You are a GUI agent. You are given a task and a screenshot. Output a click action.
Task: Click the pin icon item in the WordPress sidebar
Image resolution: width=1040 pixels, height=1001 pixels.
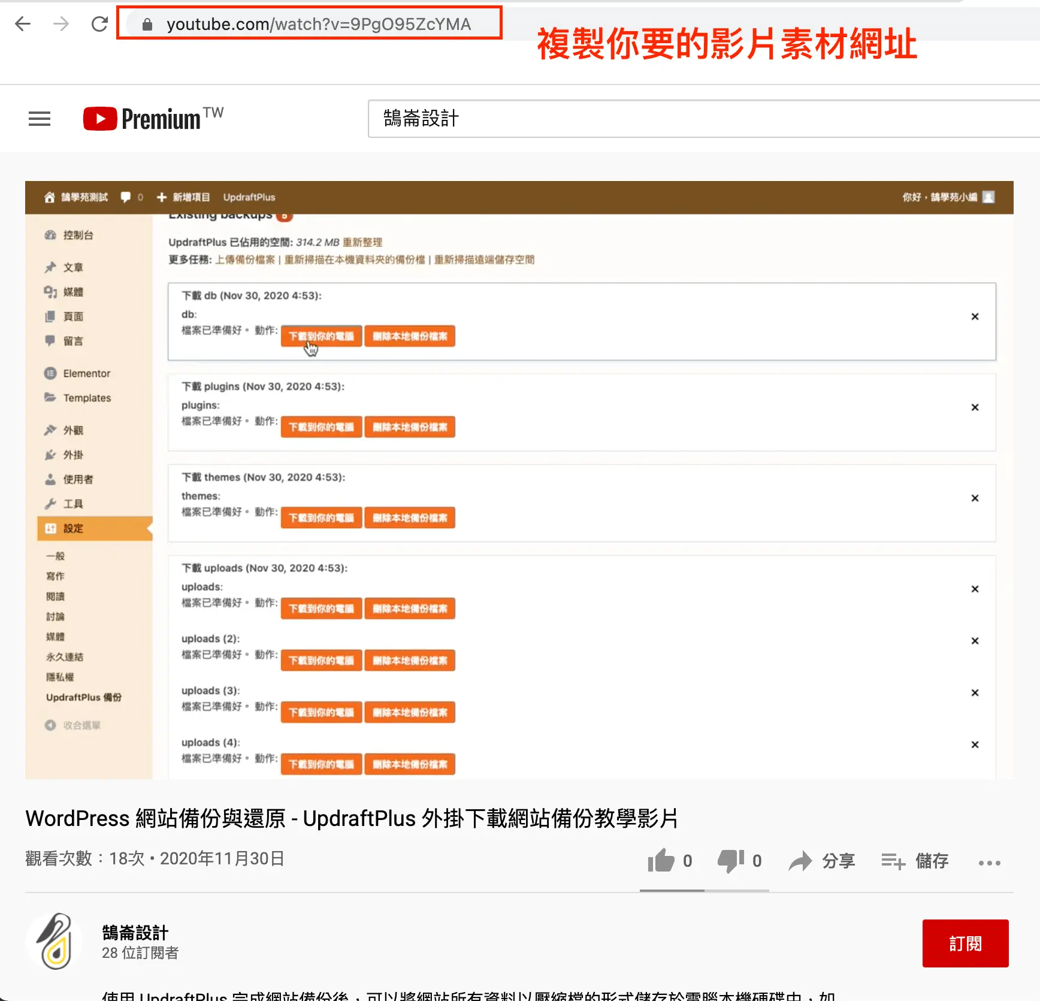click(64, 267)
